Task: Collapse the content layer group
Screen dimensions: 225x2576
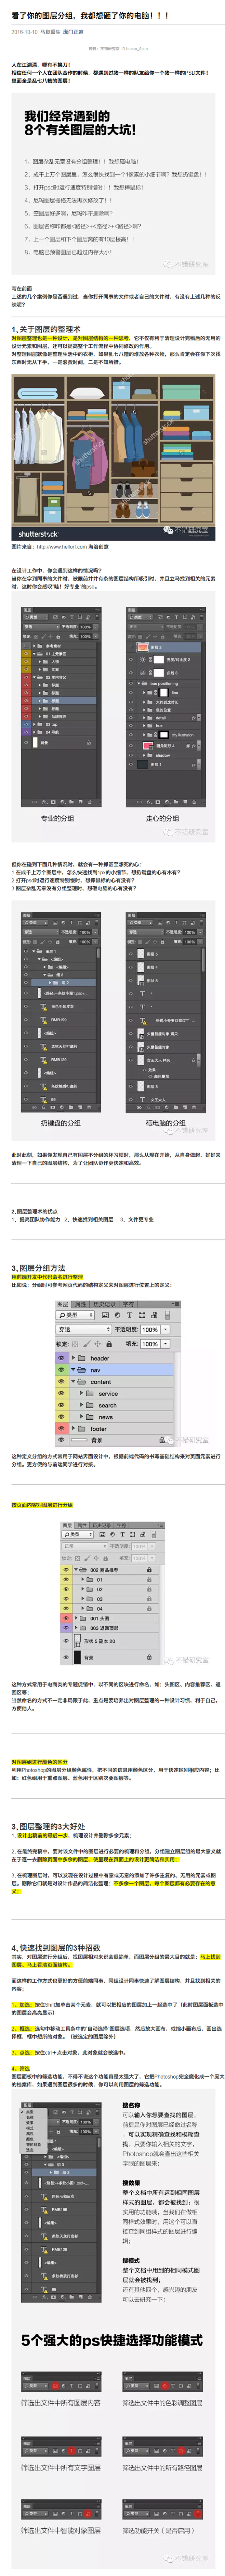Action: coord(73,1382)
